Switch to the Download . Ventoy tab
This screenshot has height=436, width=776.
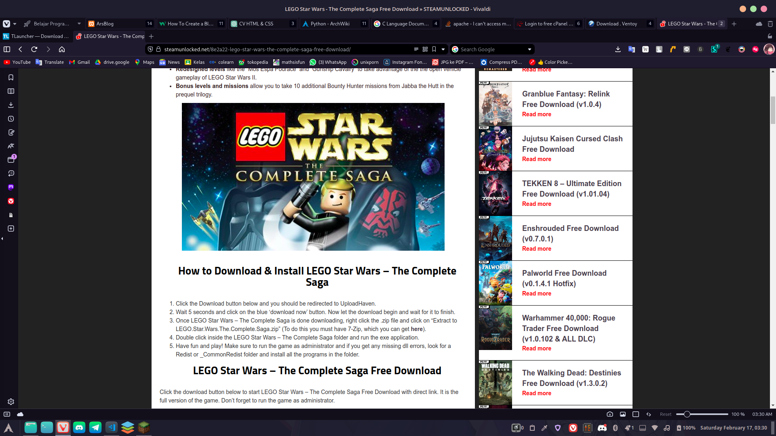point(620,24)
